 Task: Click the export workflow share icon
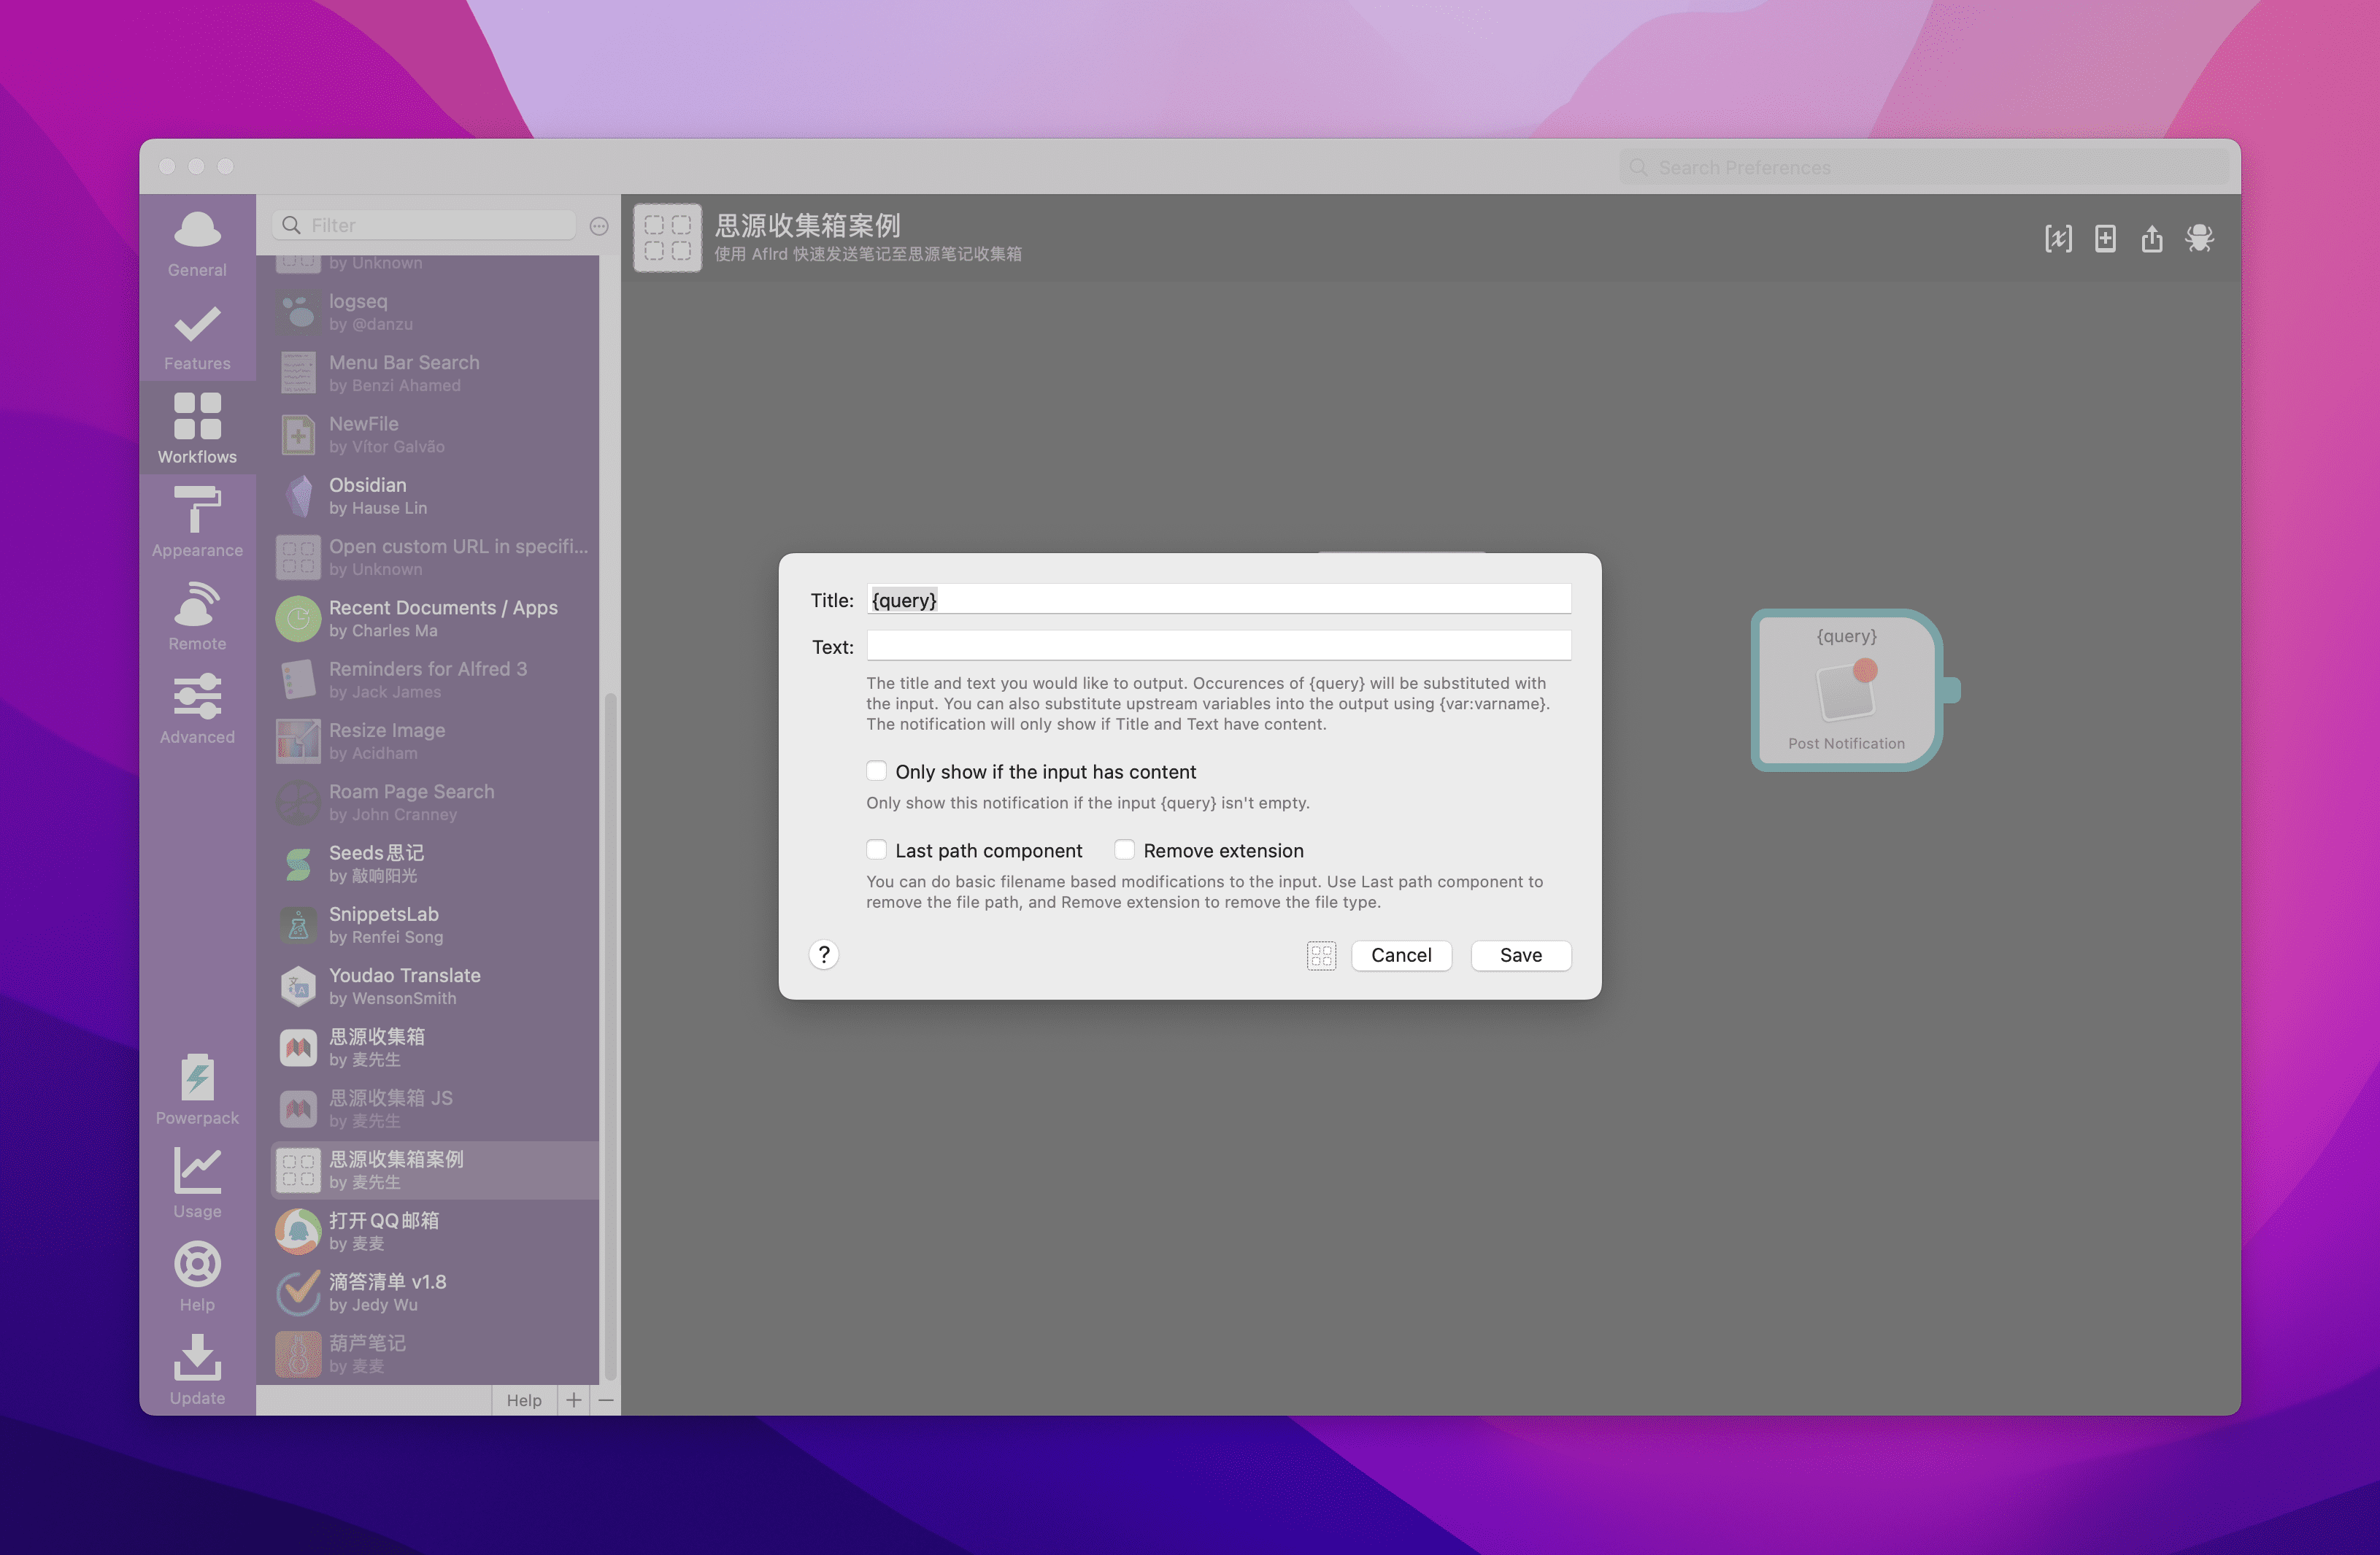pos(2152,238)
